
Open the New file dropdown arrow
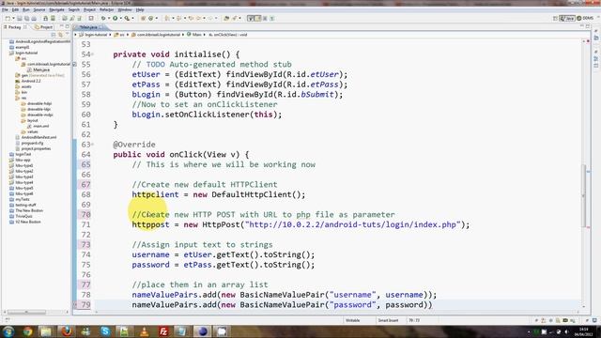pyautogui.click(x=13, y=18)
